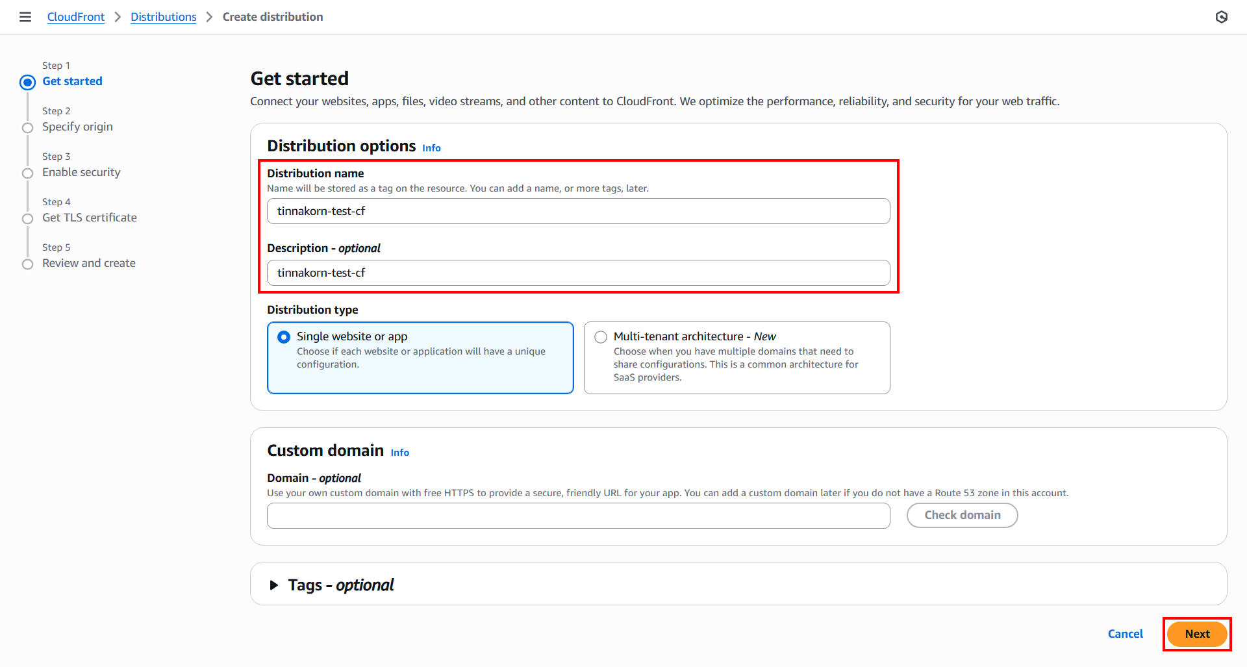This screenshot has height=667, width=1247.
Task: Click the Step 2 Specify origin circle
Action: click(27, 128)
